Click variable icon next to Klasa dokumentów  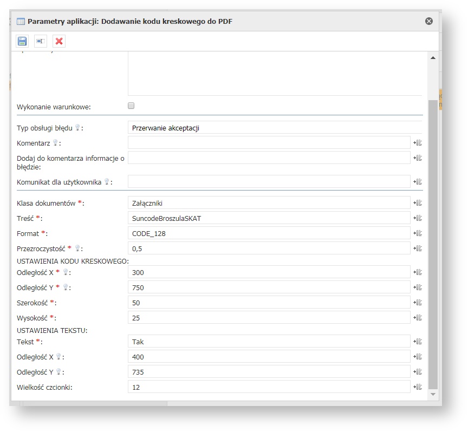(x=418, y=203)
